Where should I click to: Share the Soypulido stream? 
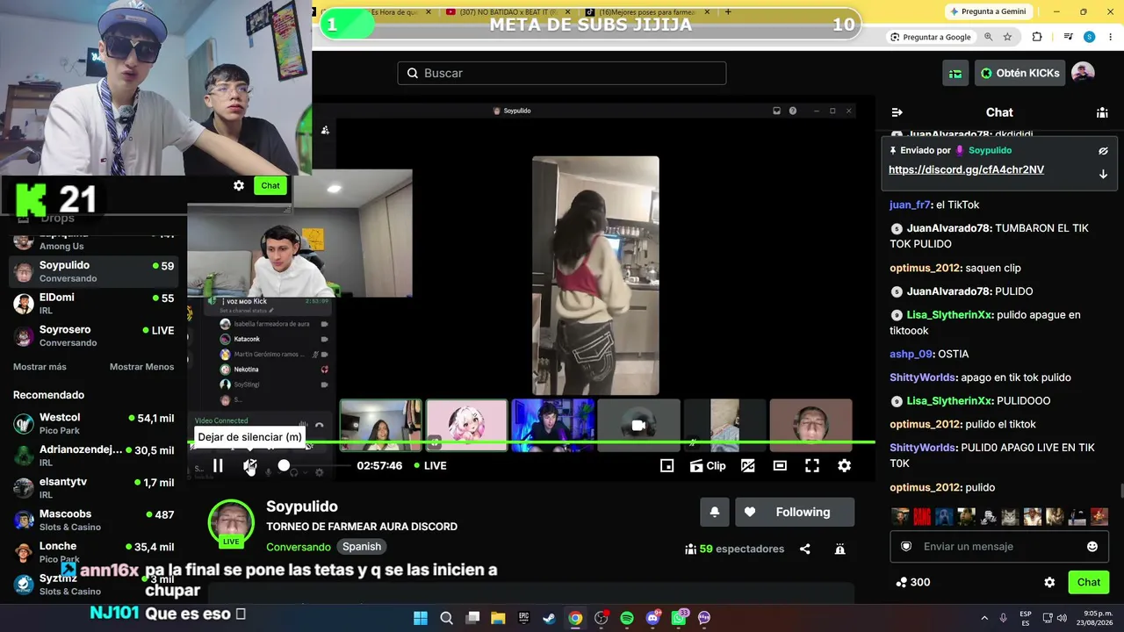point(805,549)
